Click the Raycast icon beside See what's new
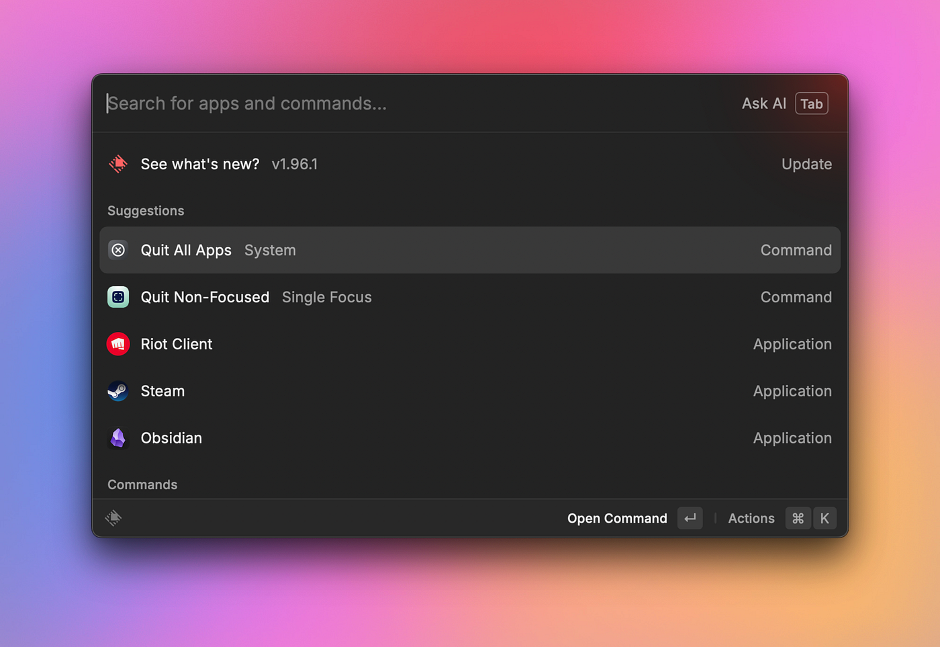This screenshot has width=940, height=647. pos(118,164)
